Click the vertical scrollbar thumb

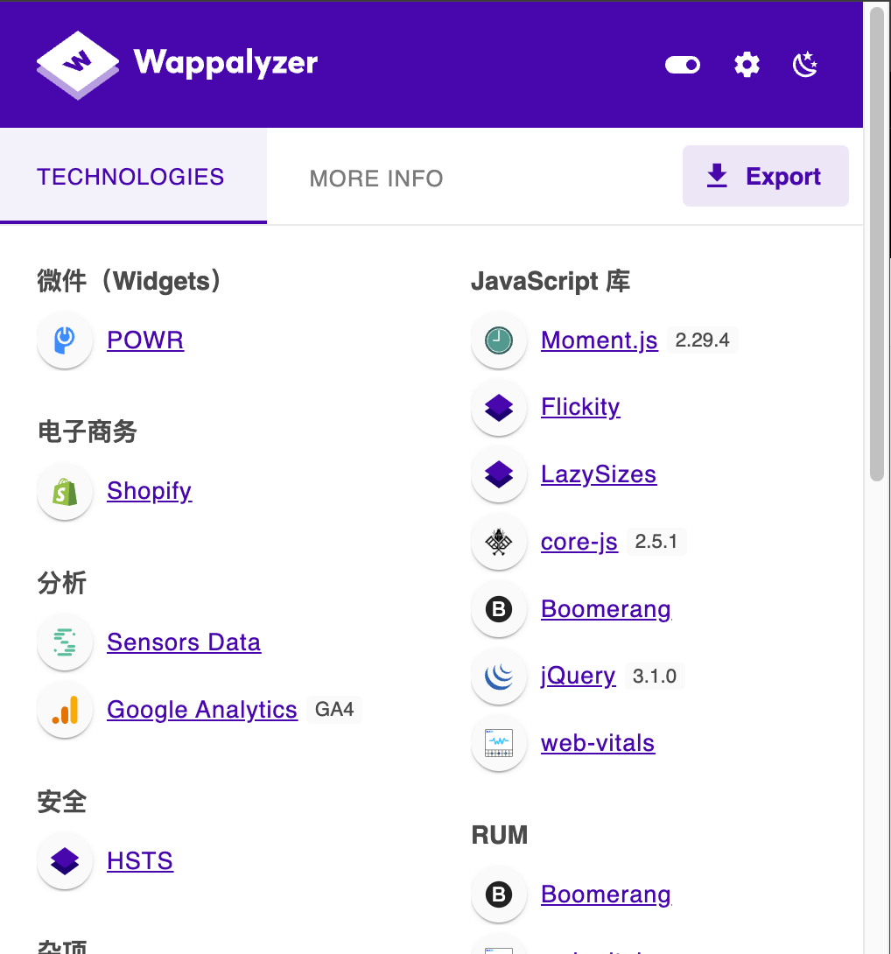[876, 243]
